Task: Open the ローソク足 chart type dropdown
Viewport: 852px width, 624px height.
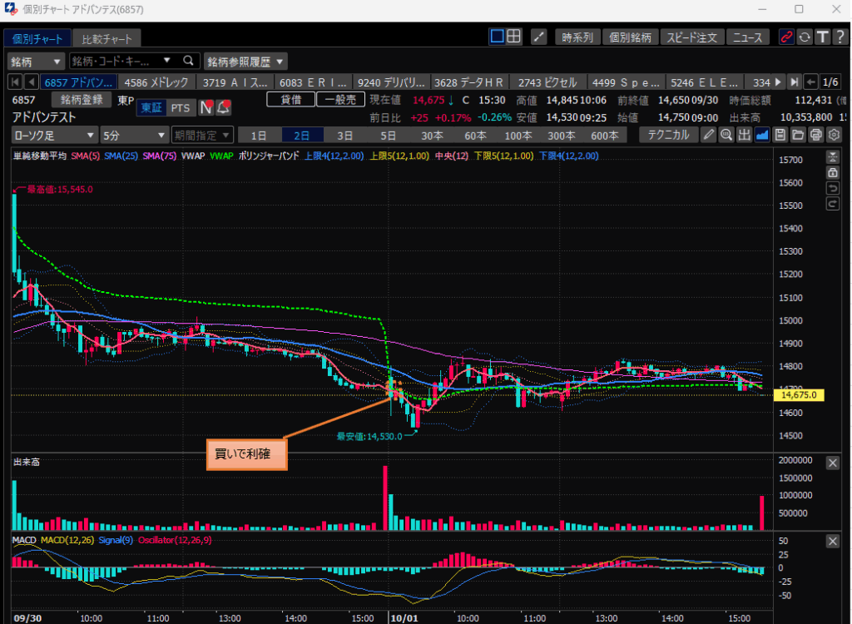Action: [54, 135]
